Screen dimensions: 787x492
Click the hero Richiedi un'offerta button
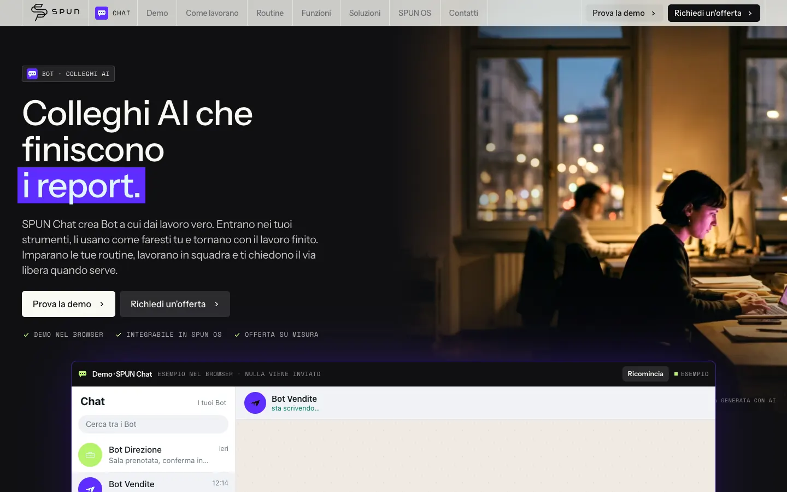[x=175, y=304]
